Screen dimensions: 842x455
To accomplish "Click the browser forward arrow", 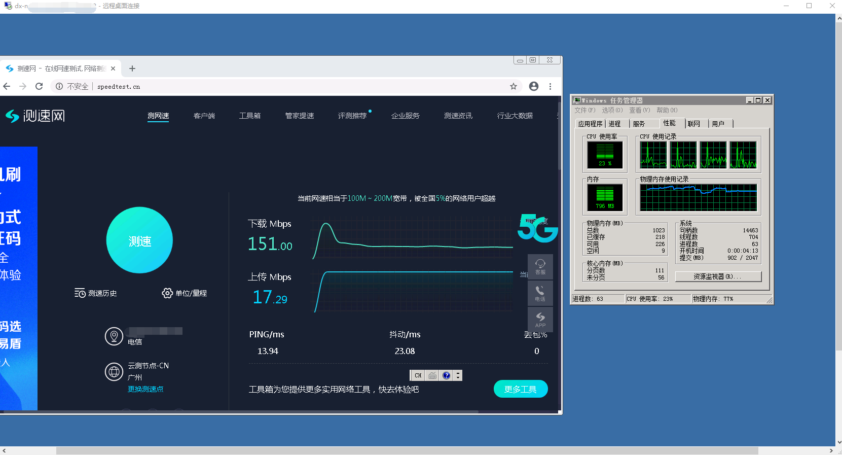I will (x=23, y=86).
